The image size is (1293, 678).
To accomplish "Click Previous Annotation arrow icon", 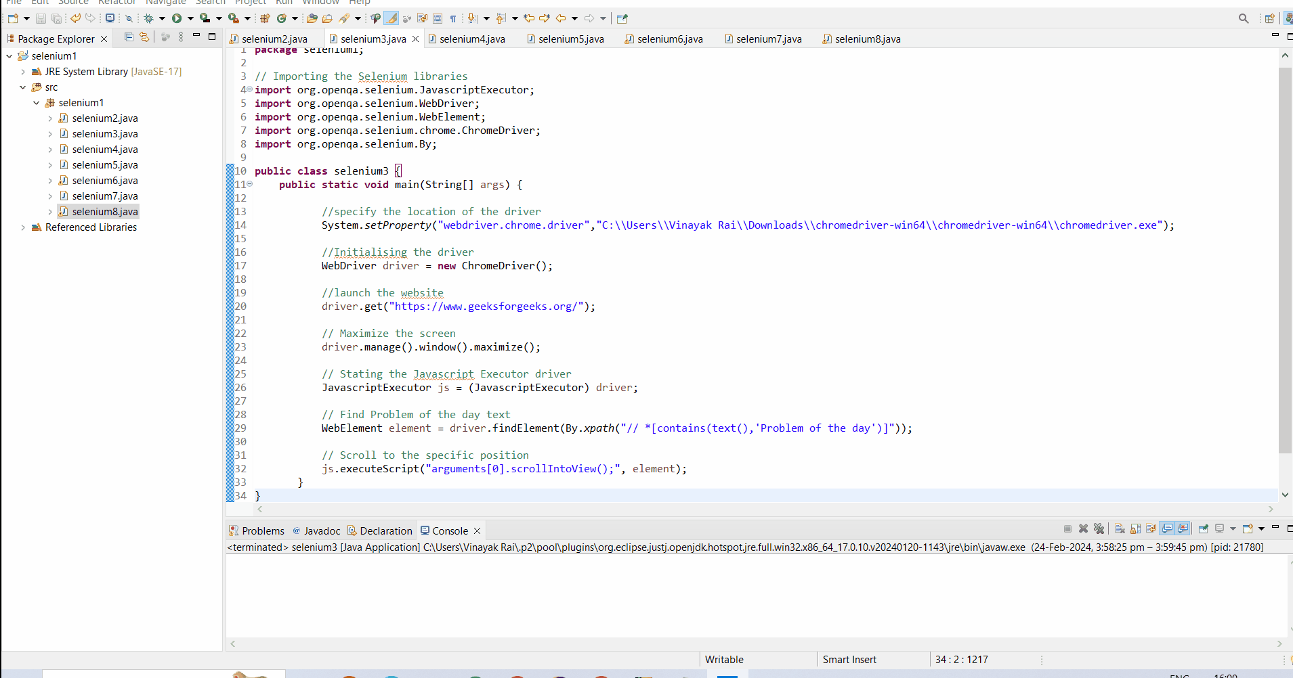I will [500, 18].
